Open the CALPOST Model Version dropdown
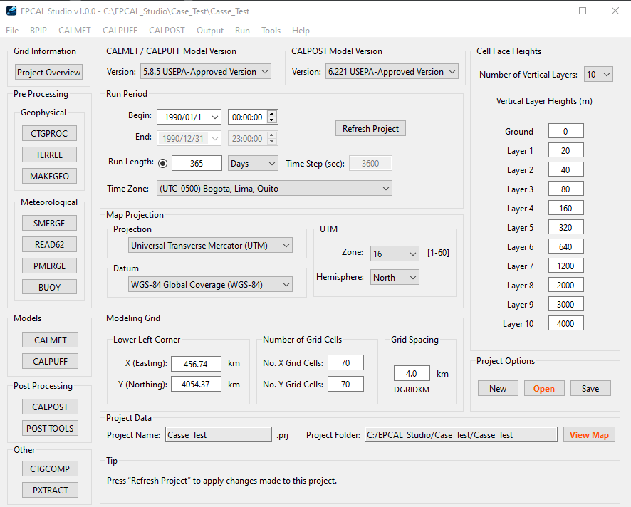This screenshot has width=631, height=507. pyautogui.click(x=392, y=72)
